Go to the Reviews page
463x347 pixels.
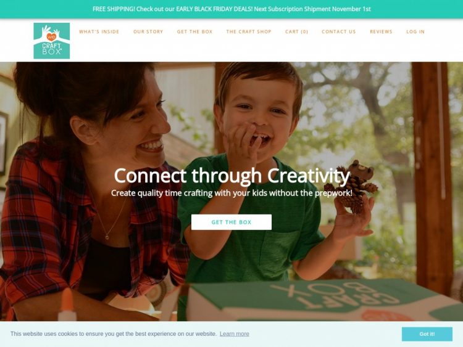381,31
